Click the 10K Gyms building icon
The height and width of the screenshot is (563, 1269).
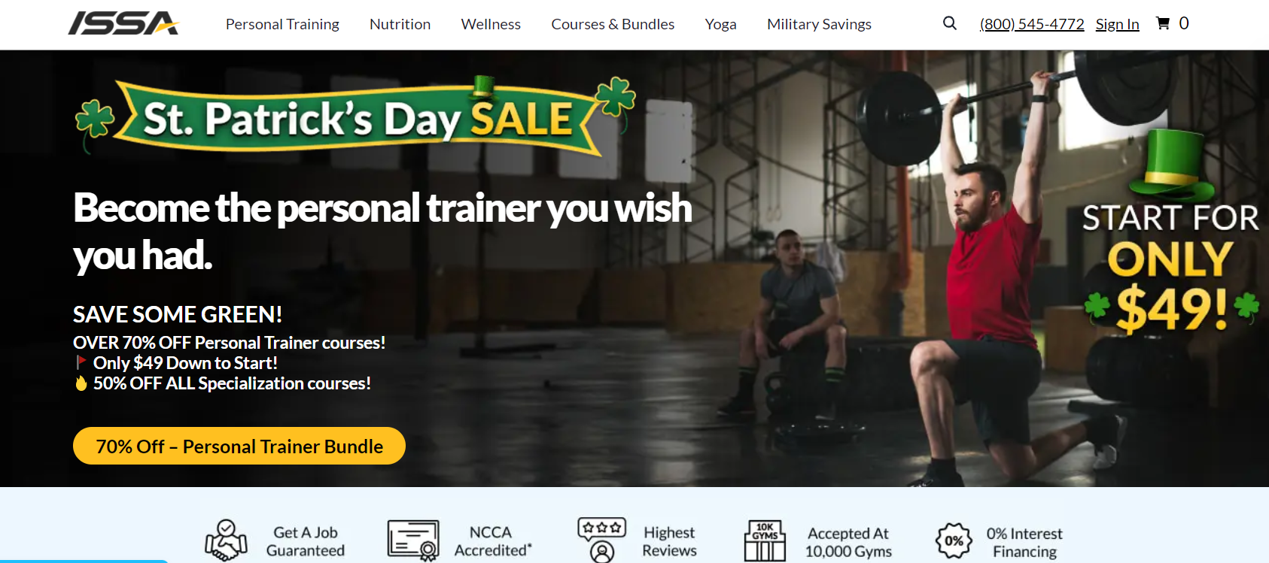pos(765,540)
